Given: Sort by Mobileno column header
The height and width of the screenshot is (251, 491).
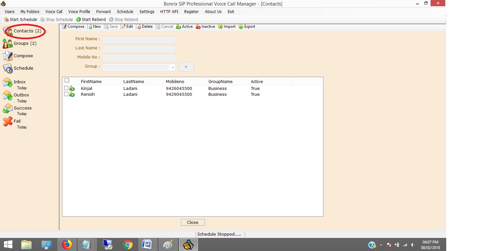Looking at the screenshot, I should [185, 81].
